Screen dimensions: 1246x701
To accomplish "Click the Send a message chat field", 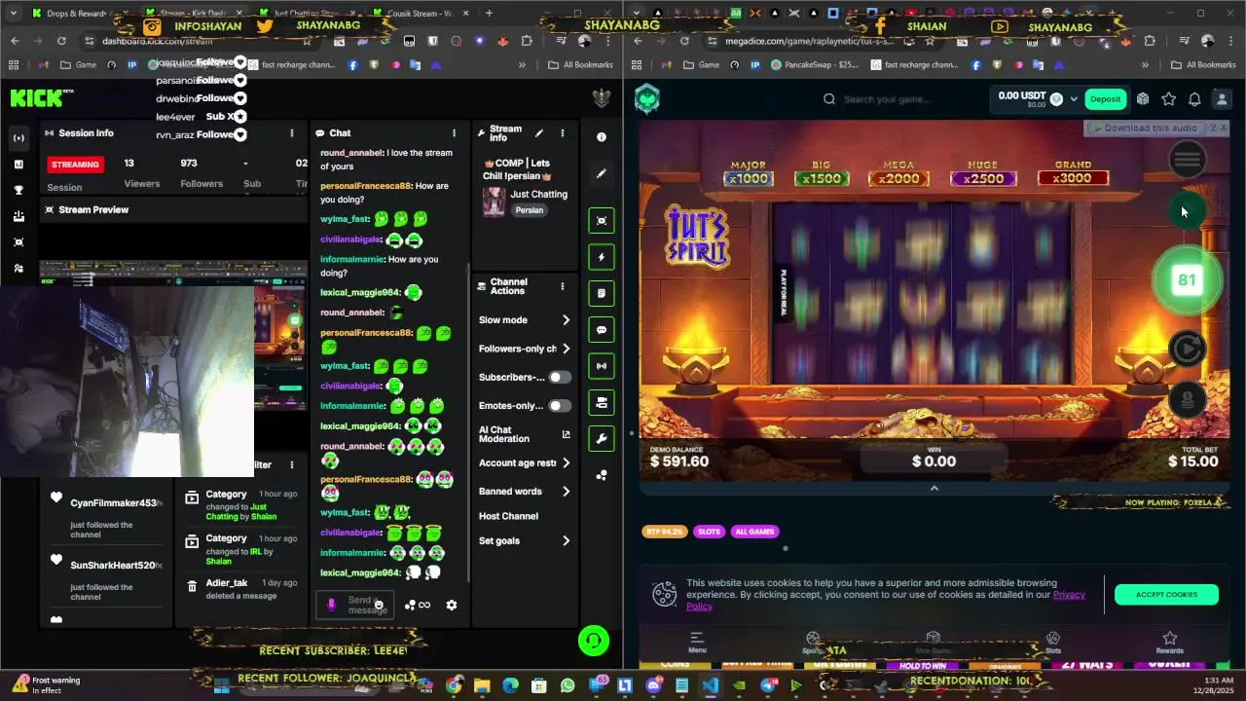I will [x=355, y=605].
